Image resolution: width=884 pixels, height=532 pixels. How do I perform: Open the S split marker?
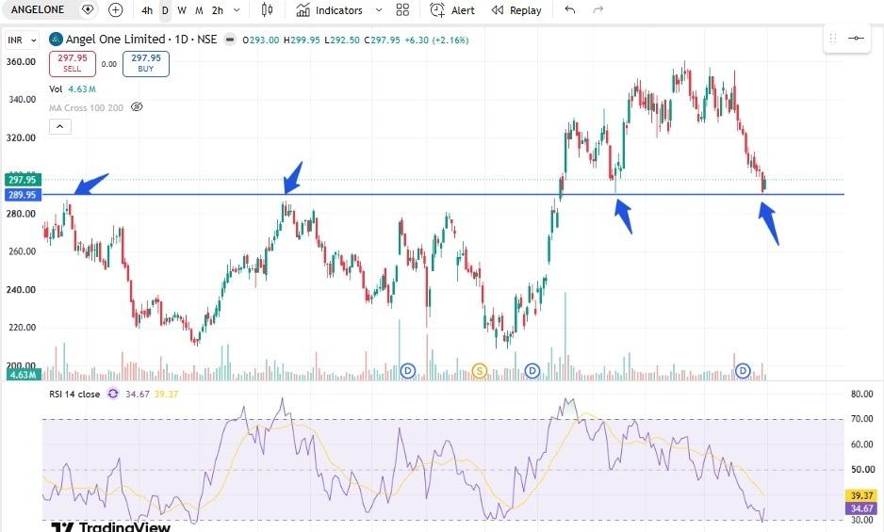click(479, 371)
